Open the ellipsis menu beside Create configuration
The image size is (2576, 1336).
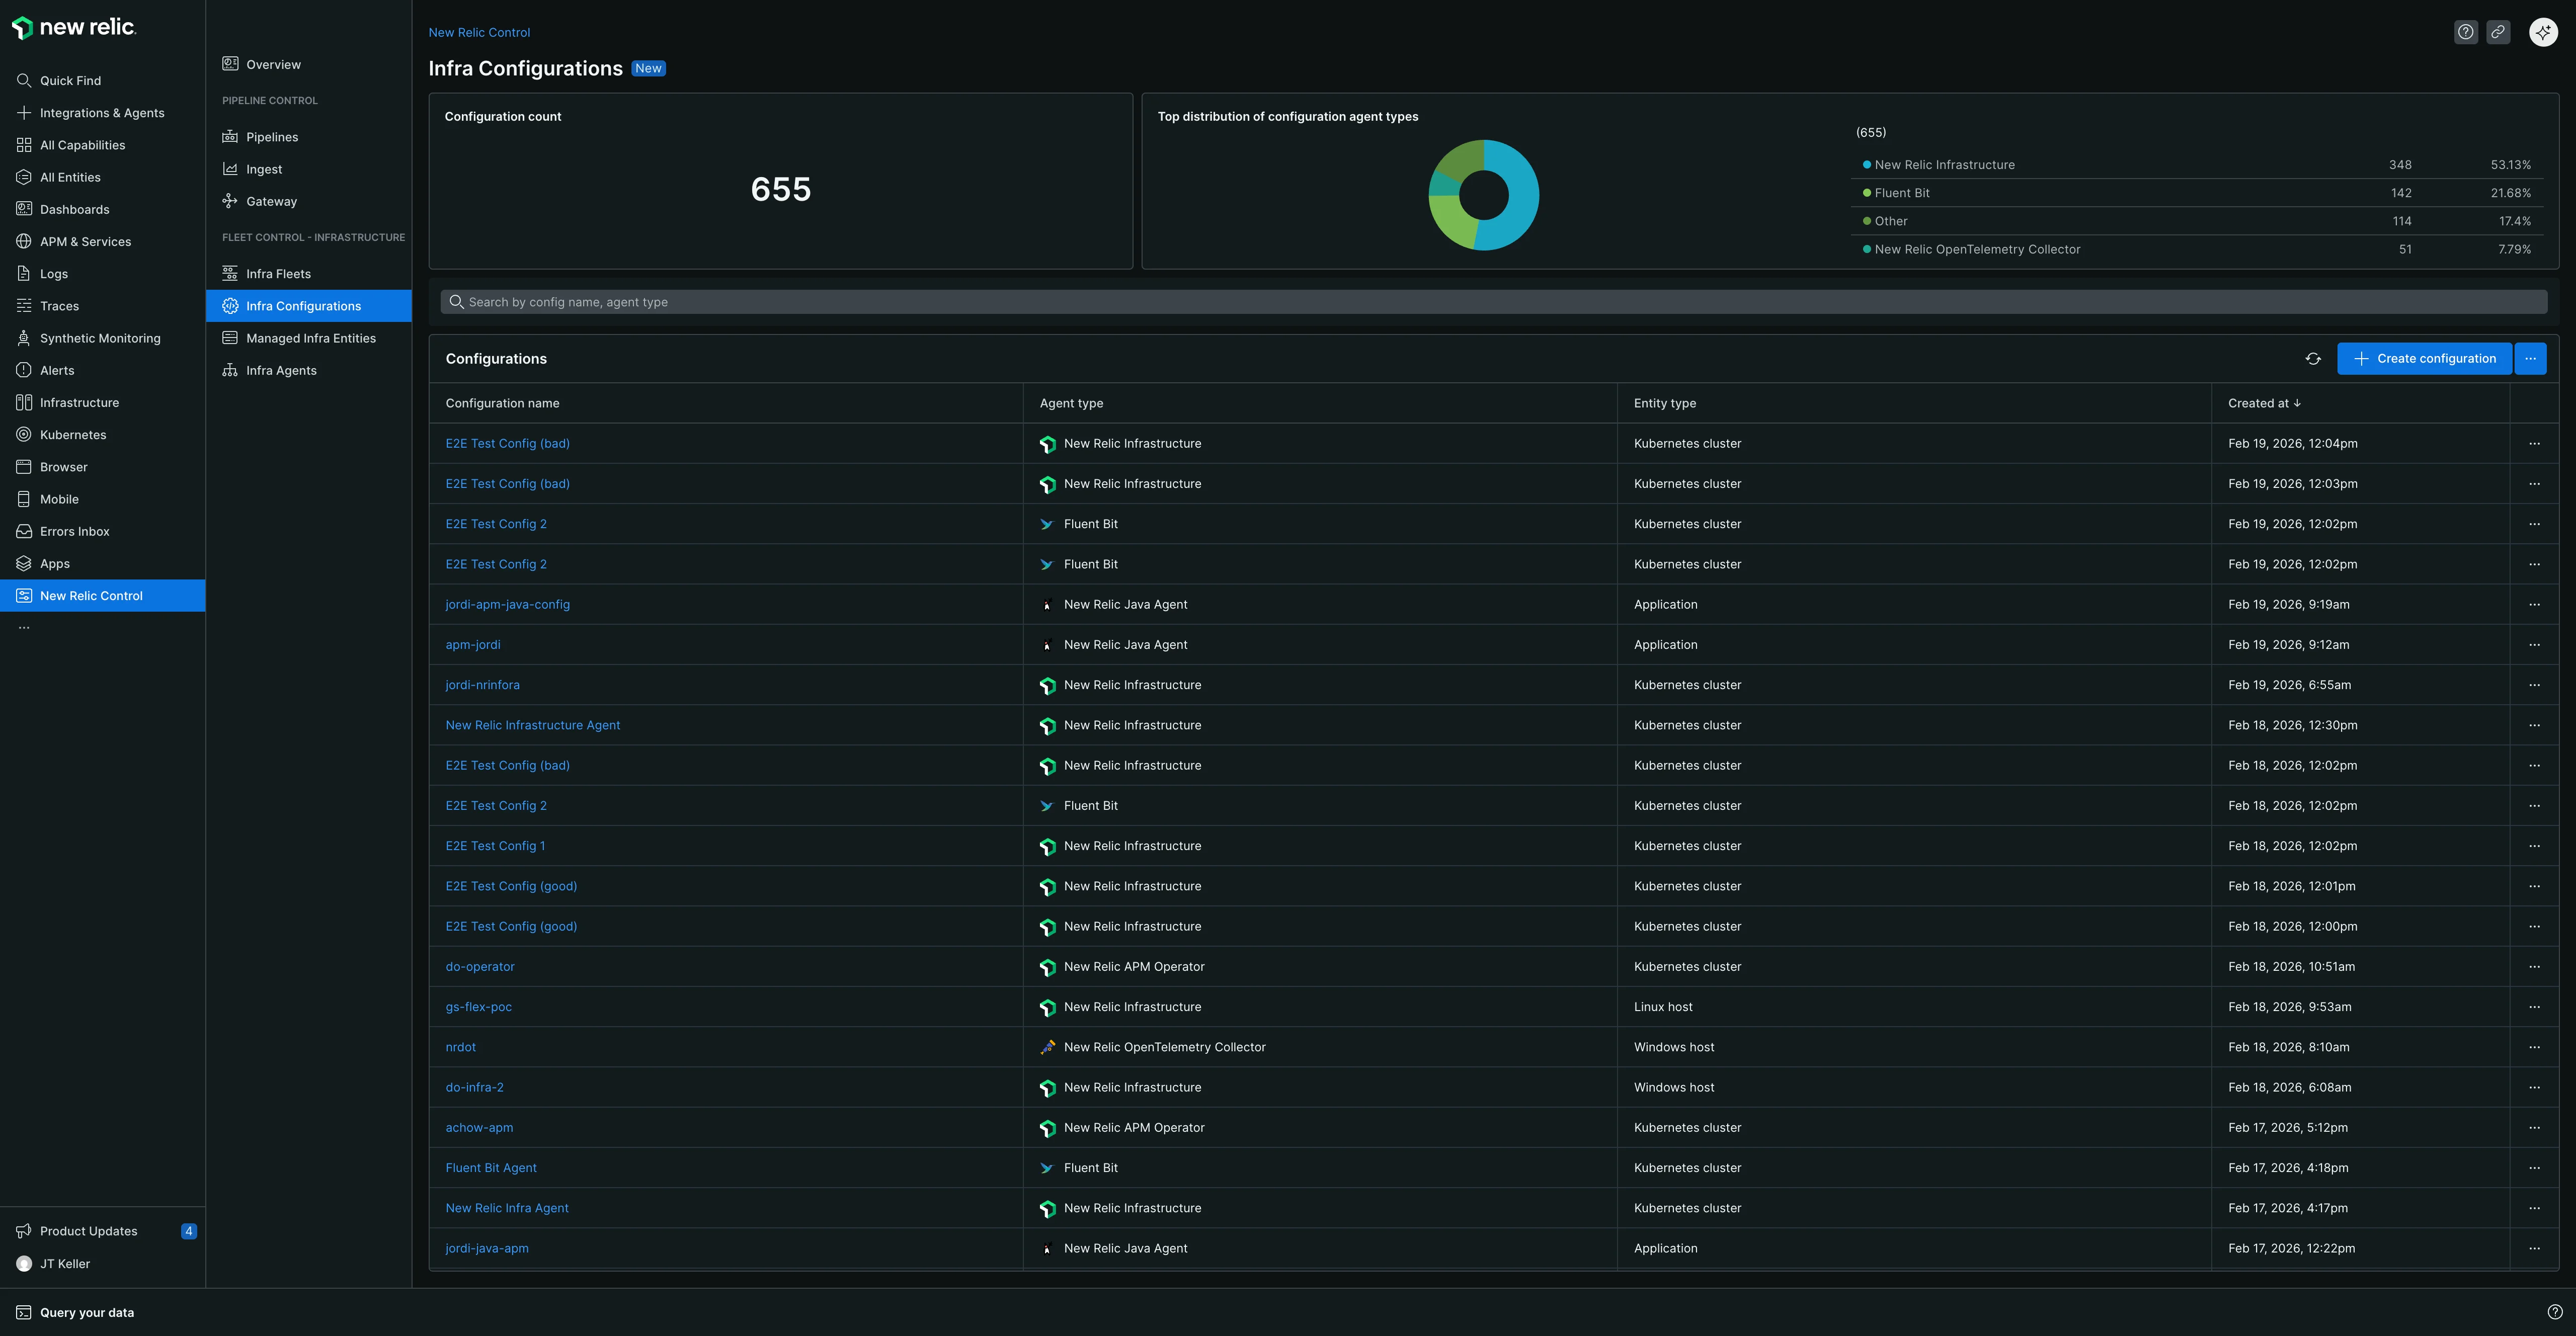click(x=2531, y=358)
